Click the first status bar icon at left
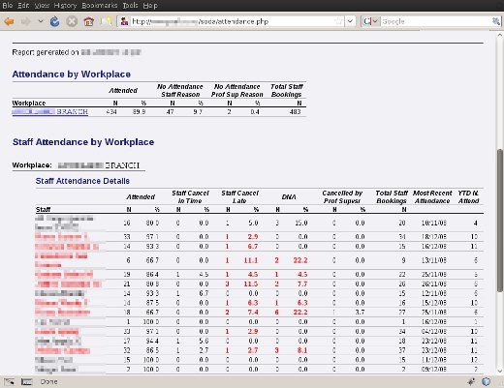504x388 pixels. point(9,382)
